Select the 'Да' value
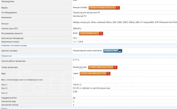The width and height of the screenshot is (177, 109). 74,98
